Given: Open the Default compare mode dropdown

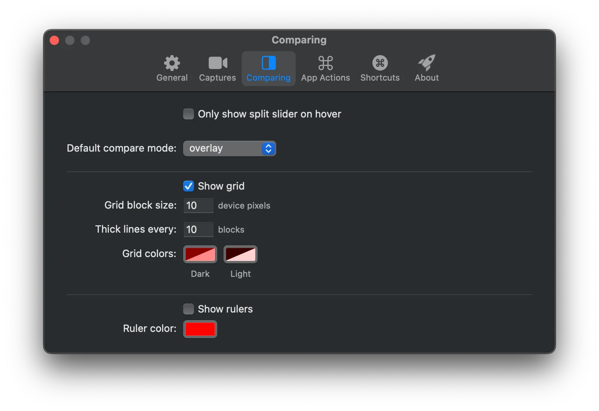Looking at the screenshot, I should pyautogui.click(x=223, y=149).
